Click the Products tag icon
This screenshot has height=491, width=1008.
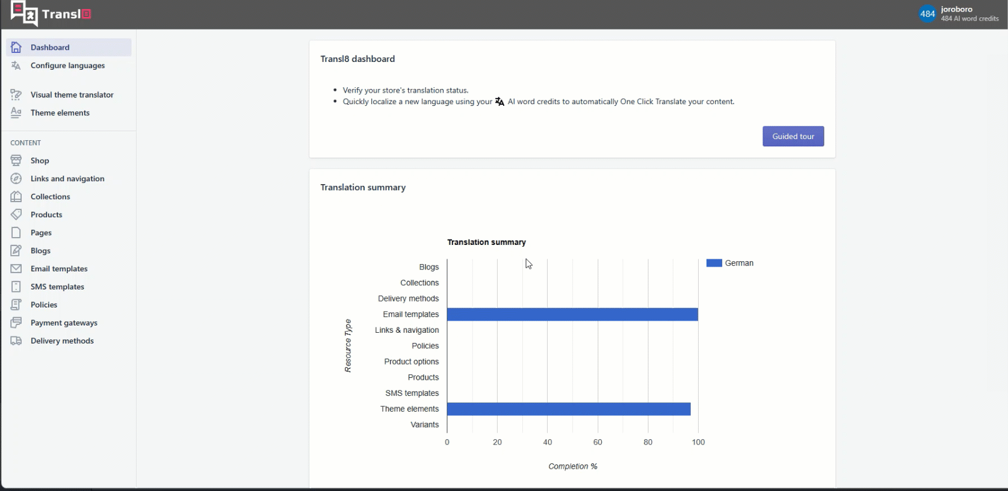coord(16,215)
